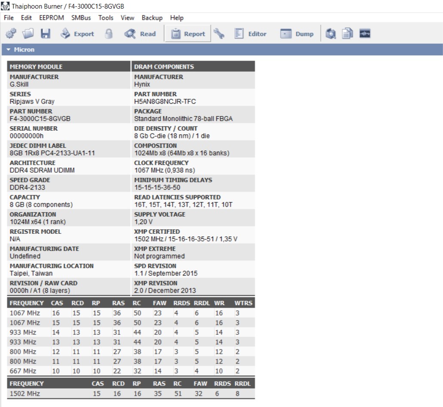
Task: Click the XMP revision 2.0 / December 2013
Action: [x=165, y=291]
